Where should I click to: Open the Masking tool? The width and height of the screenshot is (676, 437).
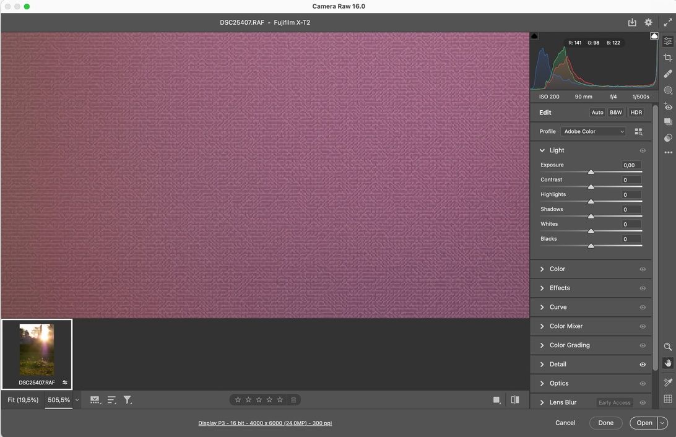[668, 90]
